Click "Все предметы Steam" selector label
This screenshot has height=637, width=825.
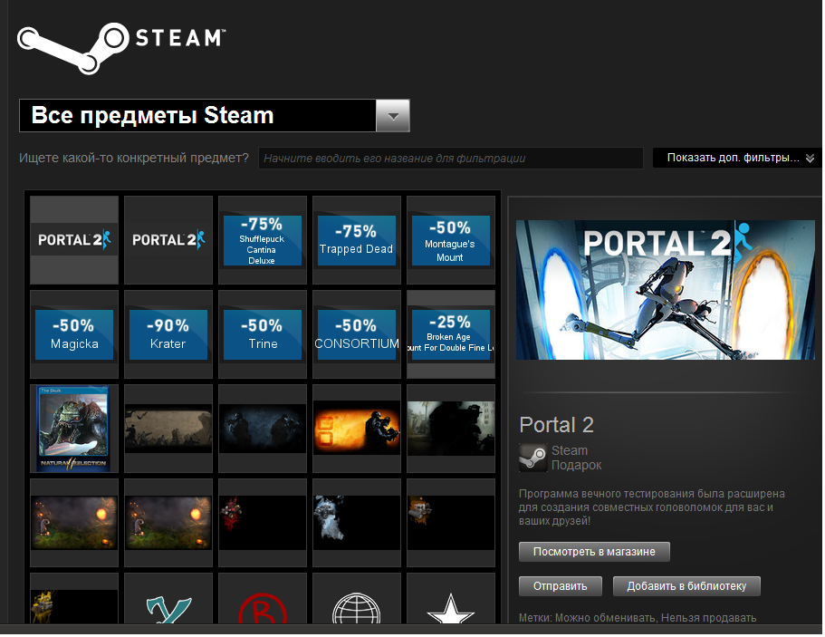click(152, 115)
